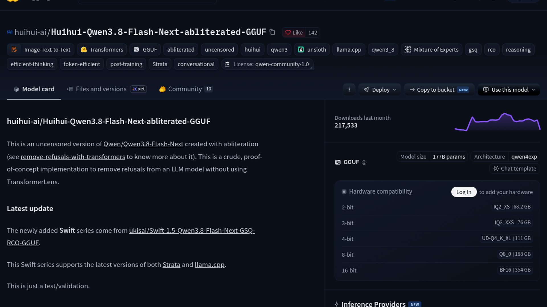Follow the Qwen/Qwen3.8-Flash-Next link
547x307 pixels.
click(143, 144)
